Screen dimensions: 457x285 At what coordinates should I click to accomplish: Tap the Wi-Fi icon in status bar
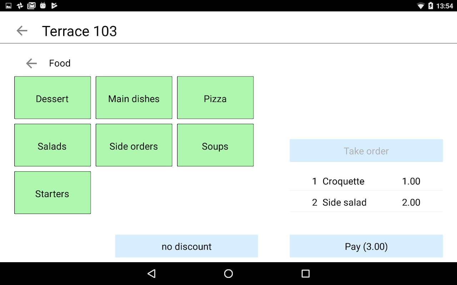point(421,6)
